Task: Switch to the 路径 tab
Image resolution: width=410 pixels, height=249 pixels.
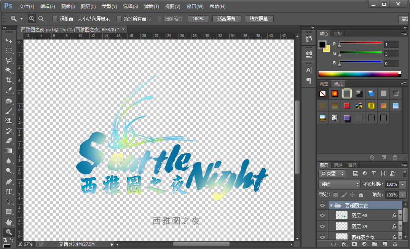Action: click(352, 165)
